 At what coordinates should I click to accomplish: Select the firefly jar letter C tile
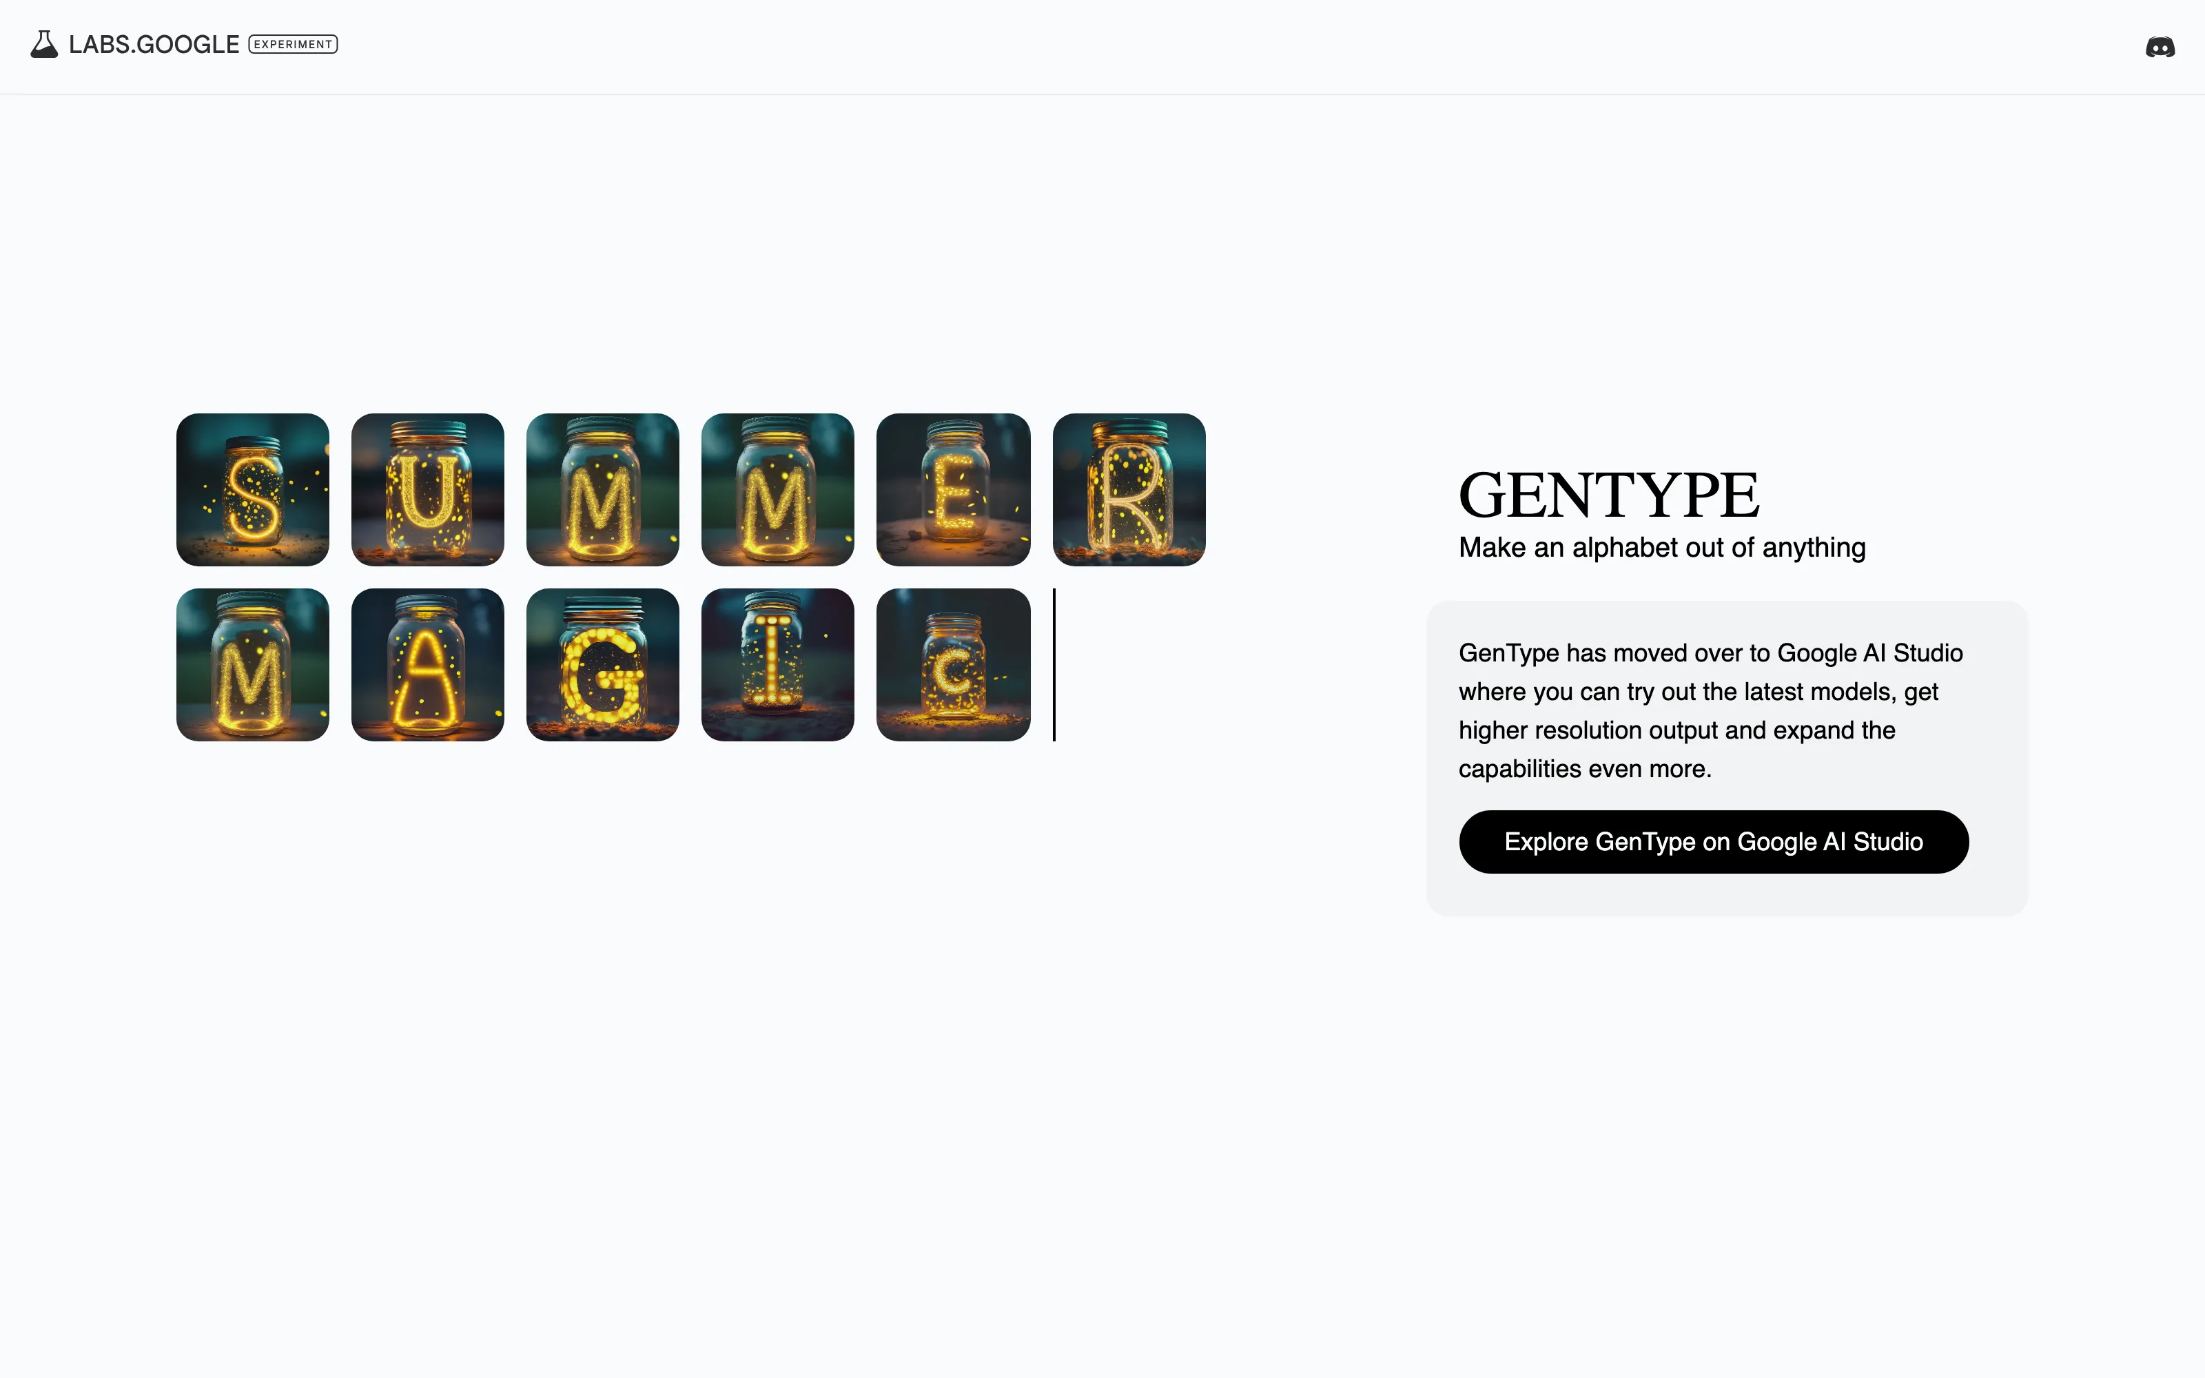[953, 664]
